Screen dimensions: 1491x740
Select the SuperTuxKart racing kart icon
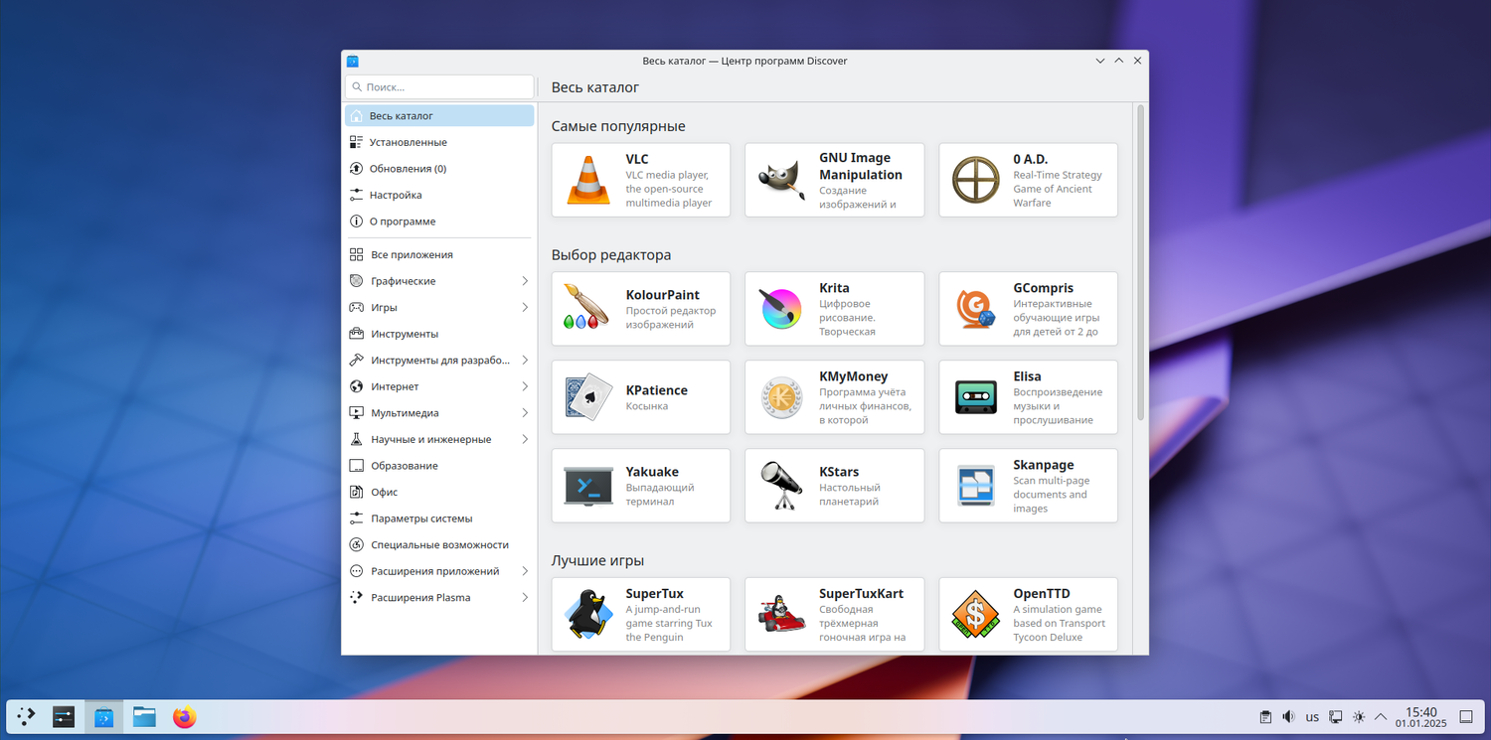click(781, 615)
